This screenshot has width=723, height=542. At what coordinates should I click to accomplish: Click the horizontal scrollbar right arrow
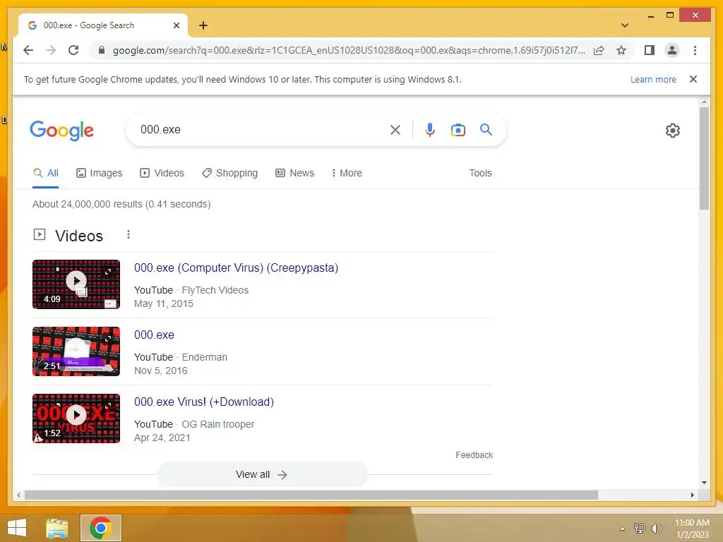pyautogui.click(x=692, y=495)
